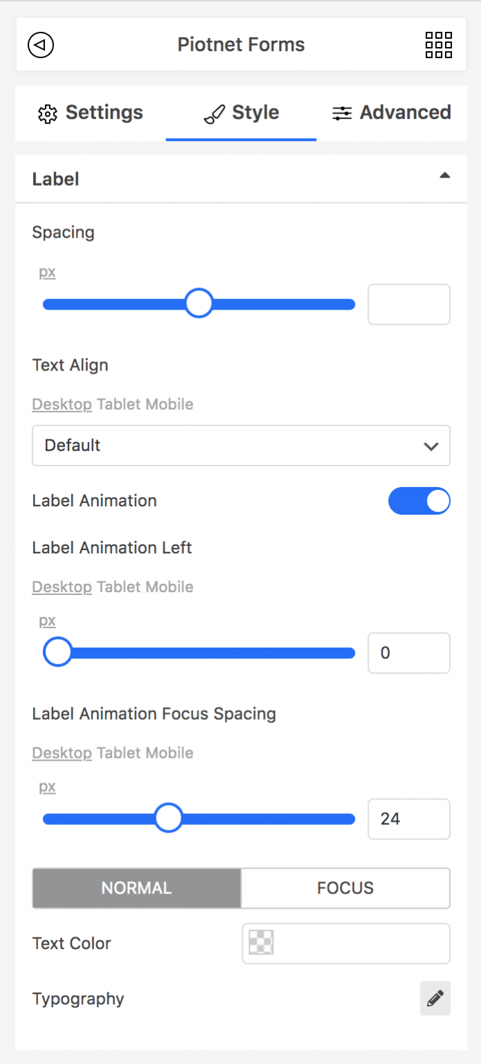Click the back arrow icon in the header

tap(40, 44)
